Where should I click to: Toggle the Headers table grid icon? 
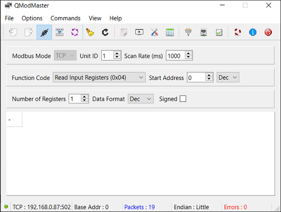pyautogui.click(x=170, y=33)
